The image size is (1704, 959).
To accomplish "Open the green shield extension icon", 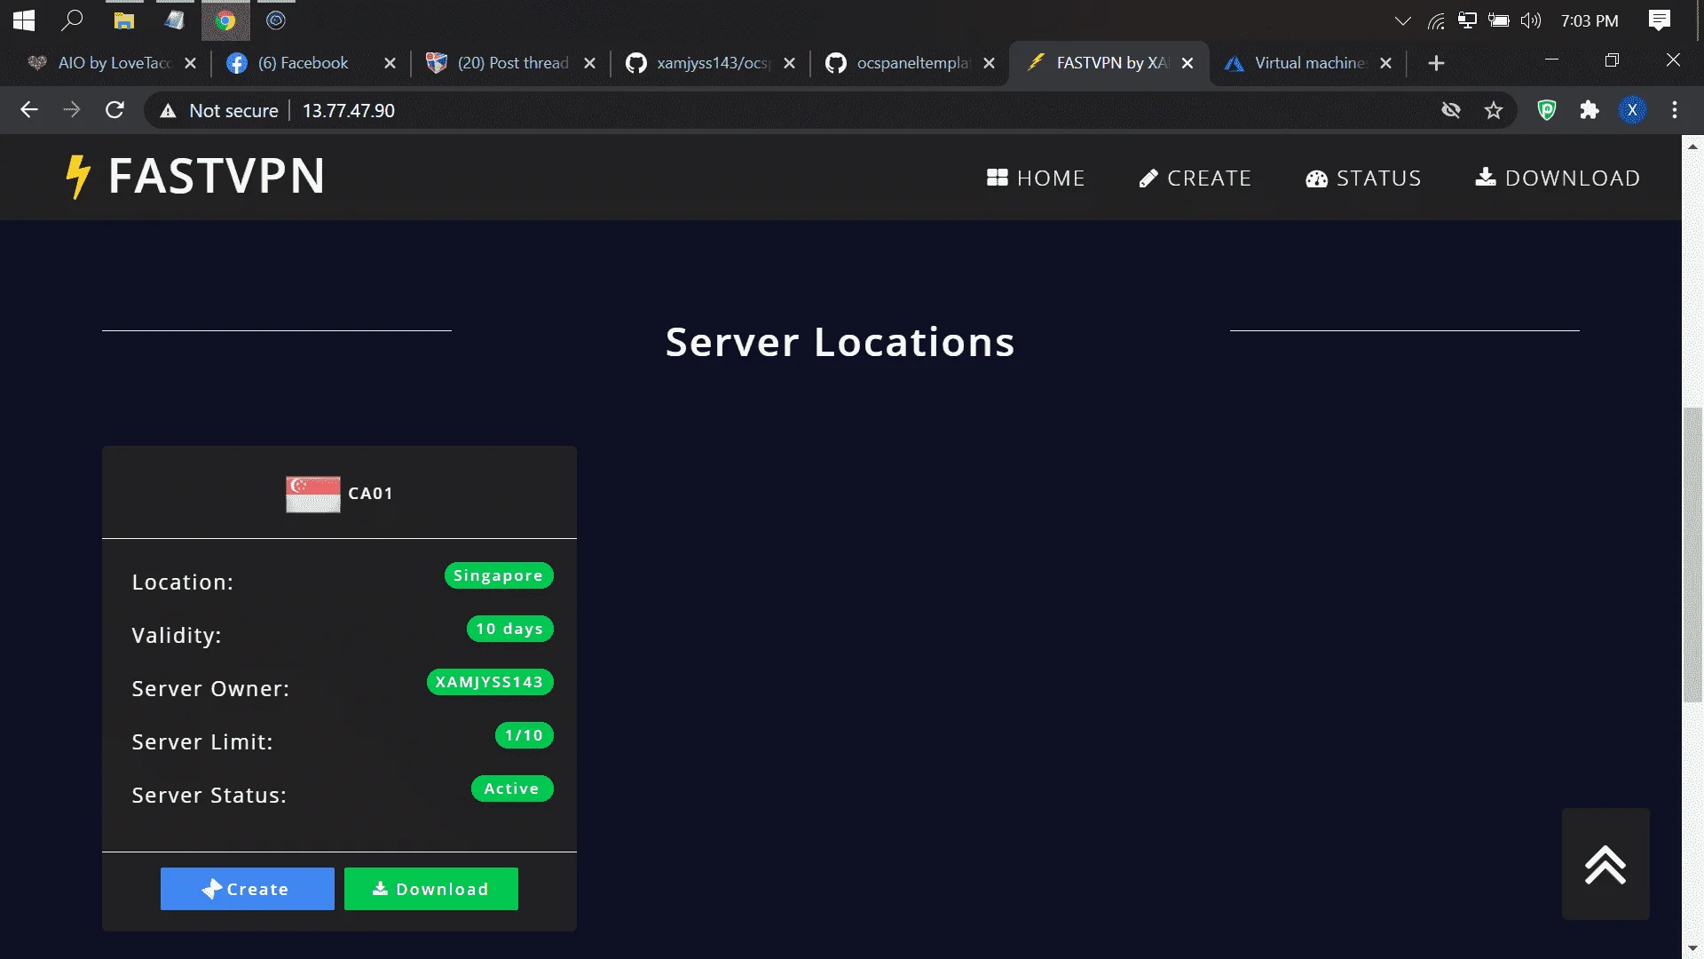I will (1547, 110).
